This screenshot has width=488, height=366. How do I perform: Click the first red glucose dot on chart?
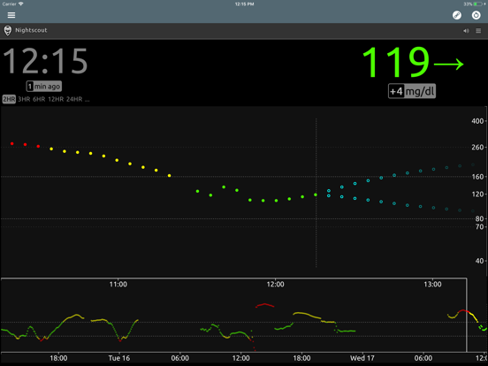point(11,143)
